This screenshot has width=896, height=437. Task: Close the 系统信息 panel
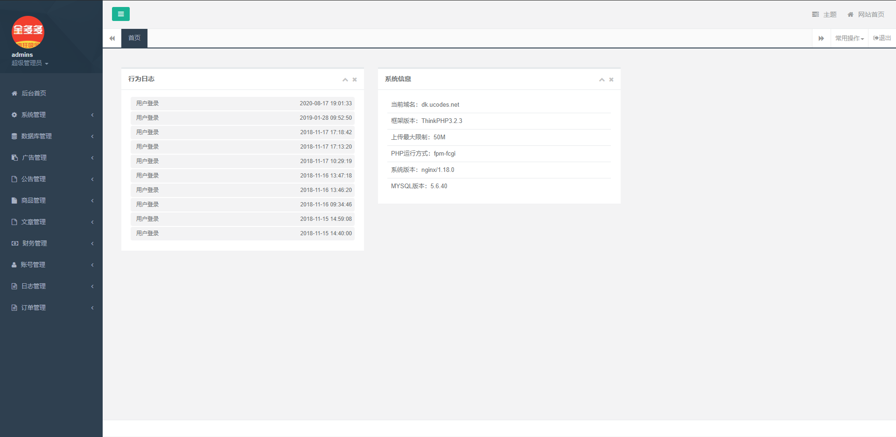[x=611, y=80]
